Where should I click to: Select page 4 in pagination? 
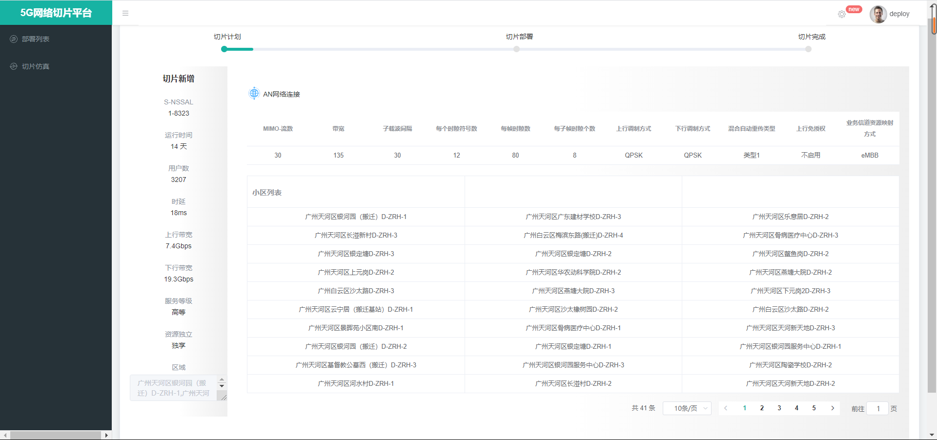(x=796, y=408)
